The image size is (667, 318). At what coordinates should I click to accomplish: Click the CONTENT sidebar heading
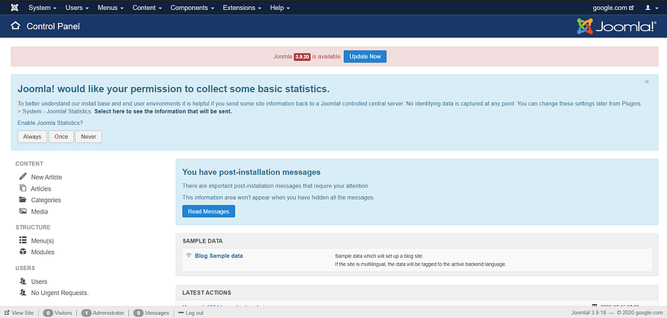(x=30, y=163)
